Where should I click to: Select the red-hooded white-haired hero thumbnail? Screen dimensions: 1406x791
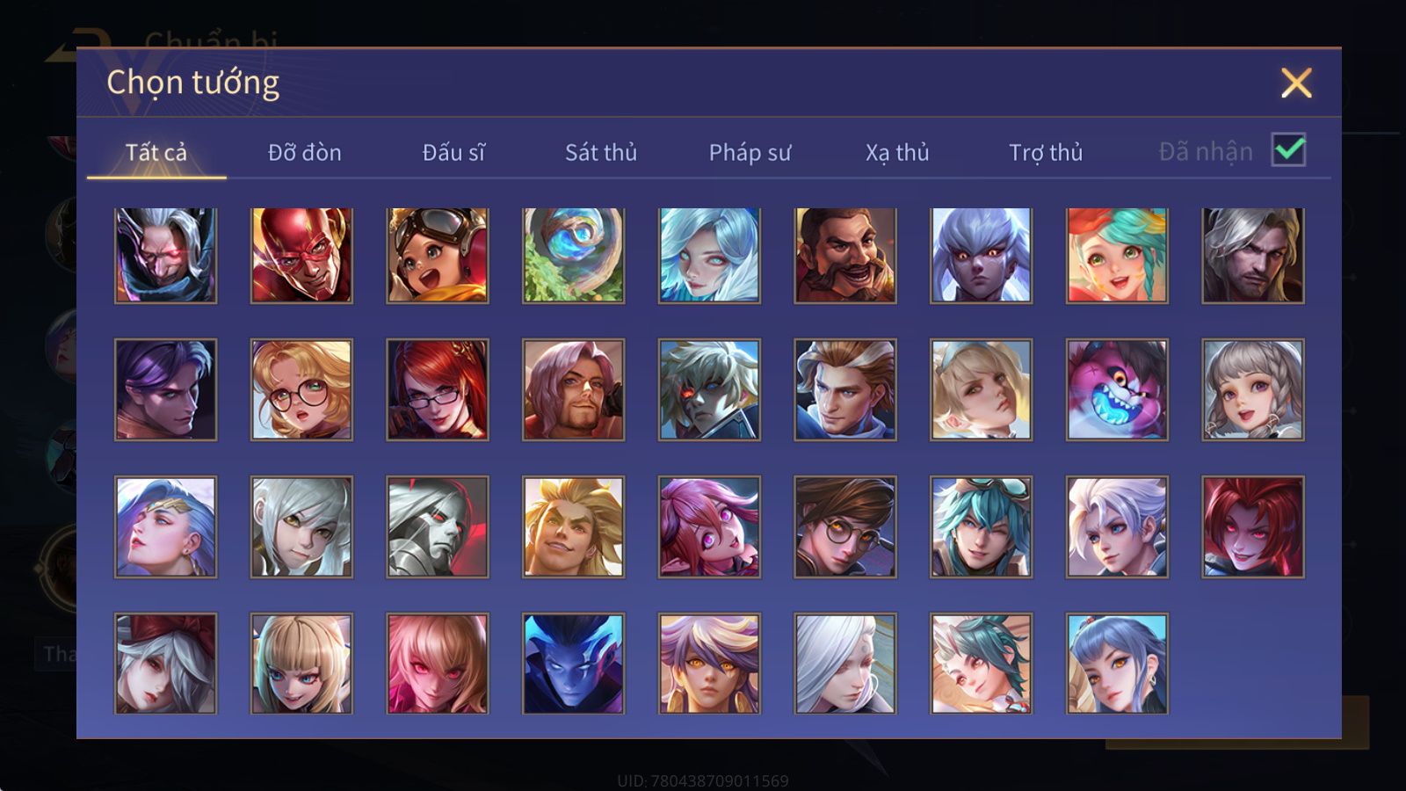point(165,664)
